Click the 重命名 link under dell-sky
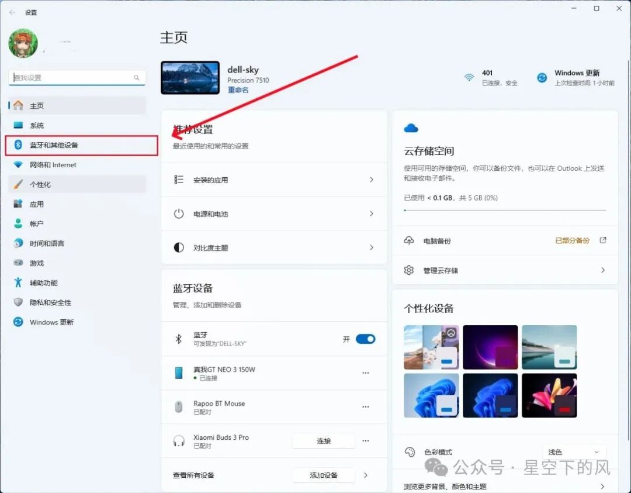This screenshot has width=631, height=493. [238, 90]
